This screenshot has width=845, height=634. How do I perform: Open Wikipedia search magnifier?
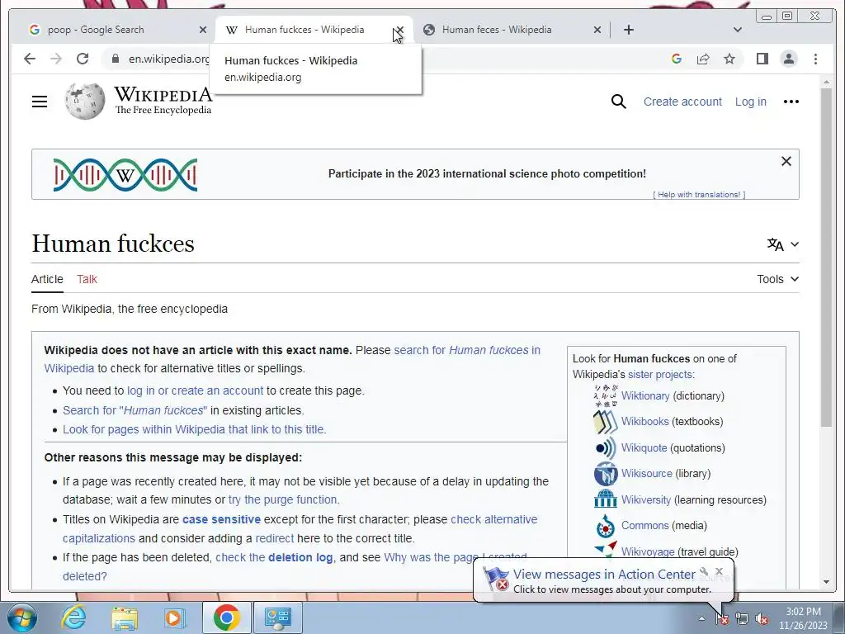tap(619, 102)
